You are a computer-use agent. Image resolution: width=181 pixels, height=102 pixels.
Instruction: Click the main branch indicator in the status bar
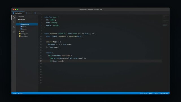(x=15, y=93)
